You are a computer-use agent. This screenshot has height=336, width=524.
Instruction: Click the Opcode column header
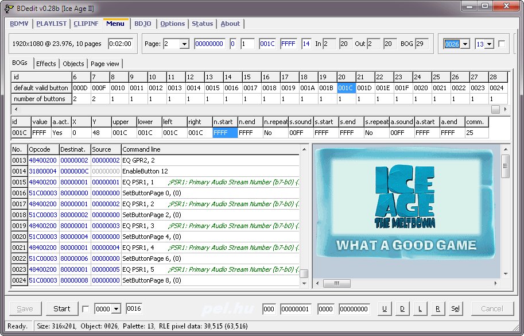pos(43,149)
